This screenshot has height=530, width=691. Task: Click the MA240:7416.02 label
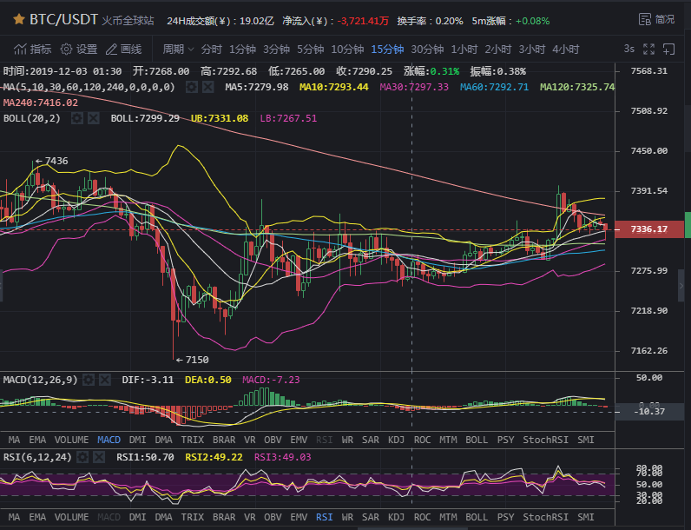(x=41, y=103)
